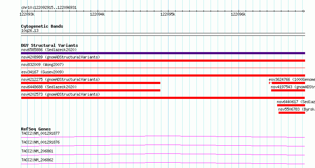Open TACC2|NM_001291877 transcript label
The image size is (315, 168).
click(x=40, y=133)
